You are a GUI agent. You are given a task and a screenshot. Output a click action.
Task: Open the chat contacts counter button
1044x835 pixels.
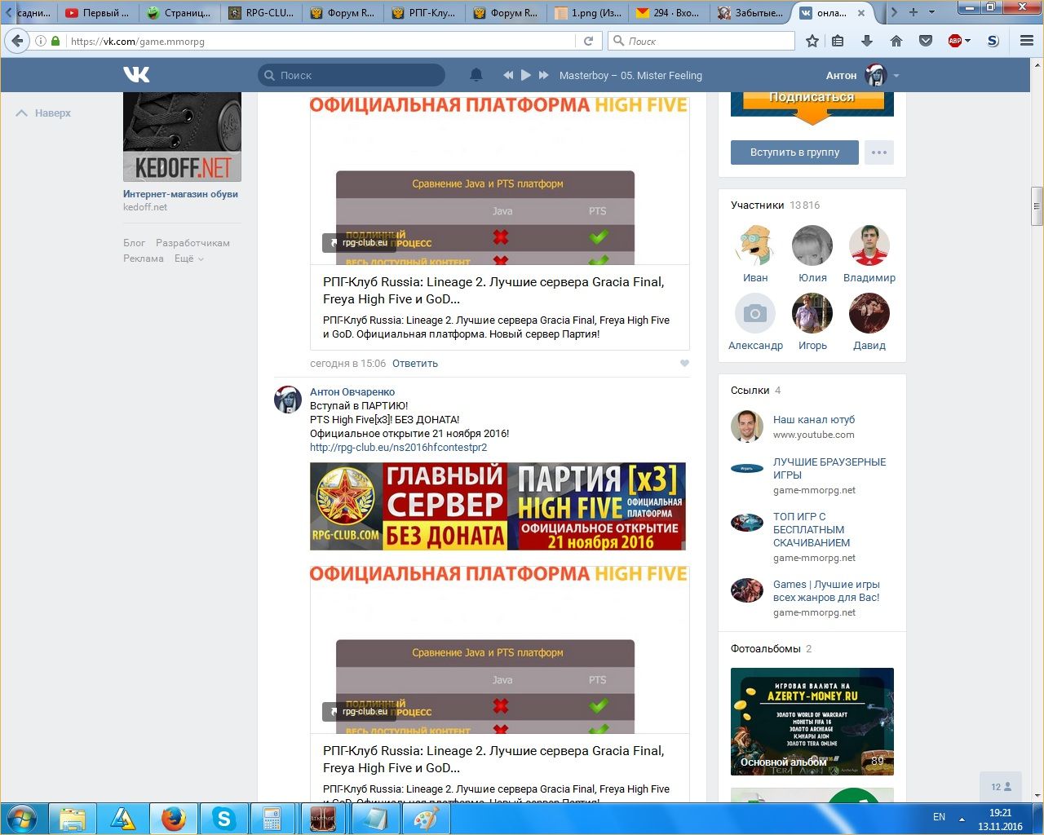click(1001, 787)
